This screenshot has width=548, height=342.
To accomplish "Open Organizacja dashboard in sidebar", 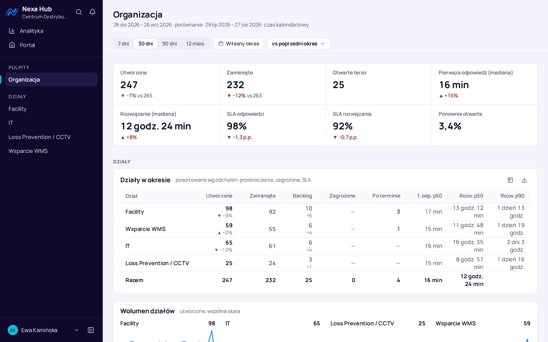I will [51, 80].
